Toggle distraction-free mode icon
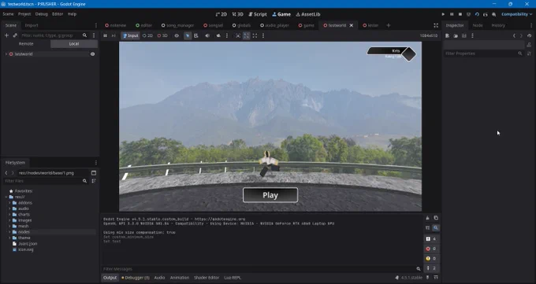536x284 pixels. (x=436, y=25)
